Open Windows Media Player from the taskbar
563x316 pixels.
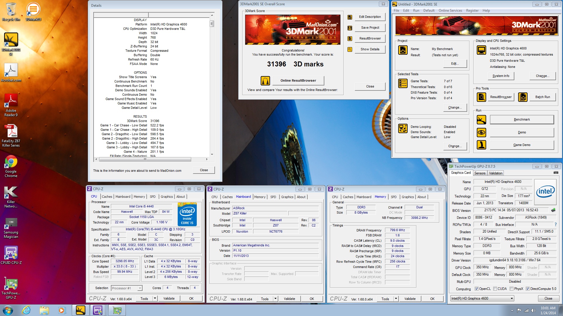click(x=62, y=310)
